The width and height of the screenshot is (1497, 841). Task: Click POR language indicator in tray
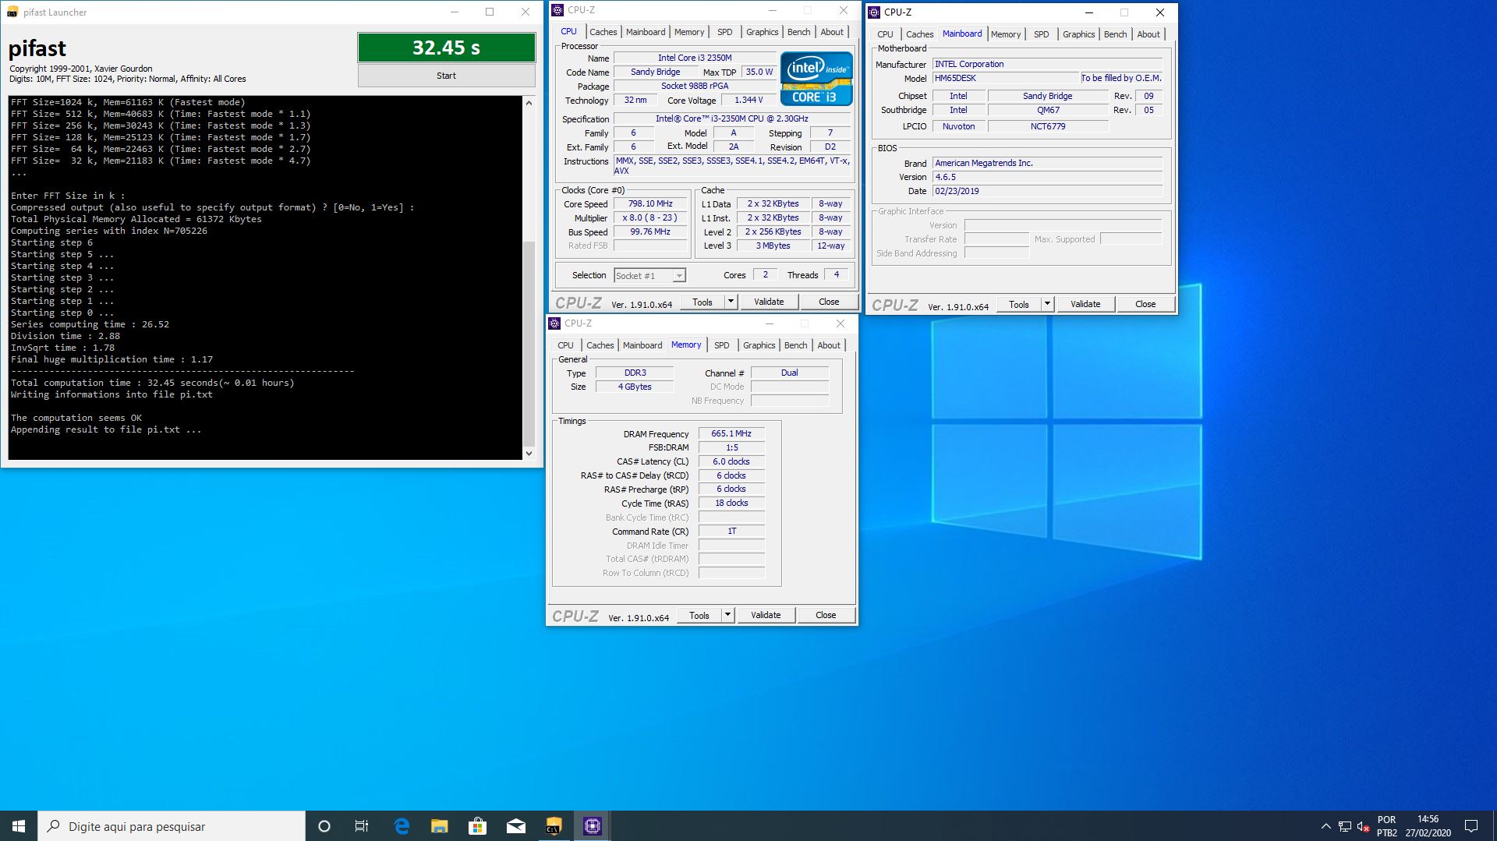point(1386,819)
